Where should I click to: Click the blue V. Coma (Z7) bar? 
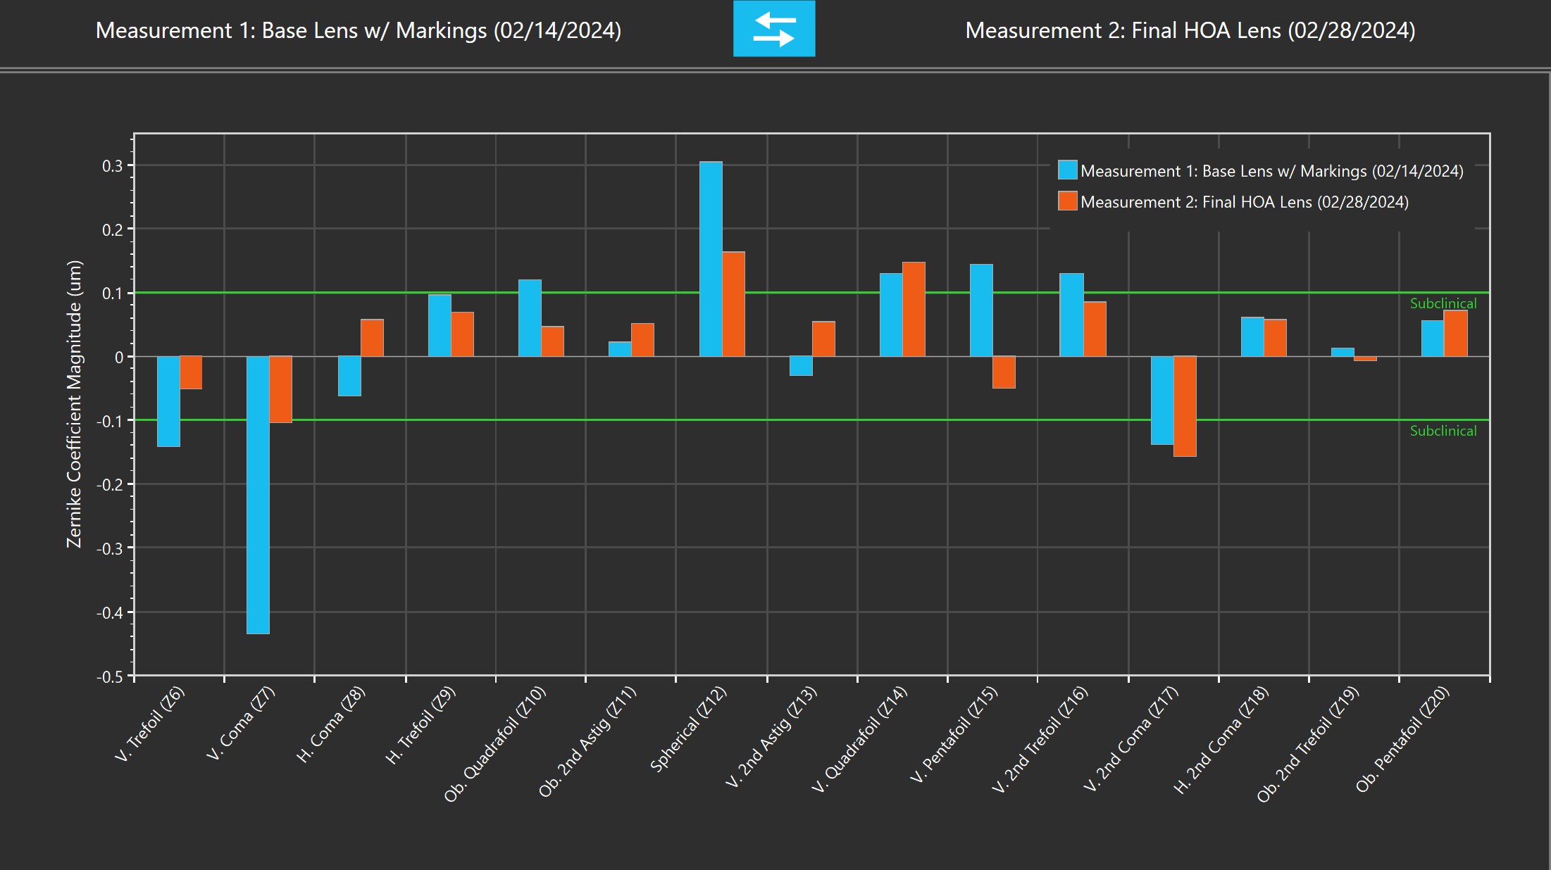[x=258, y=495]
